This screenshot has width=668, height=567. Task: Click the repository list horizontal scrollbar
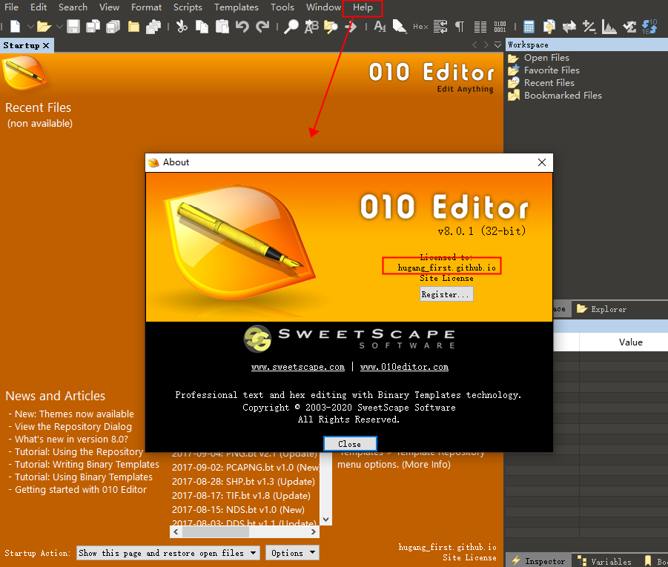pos(245,531)
